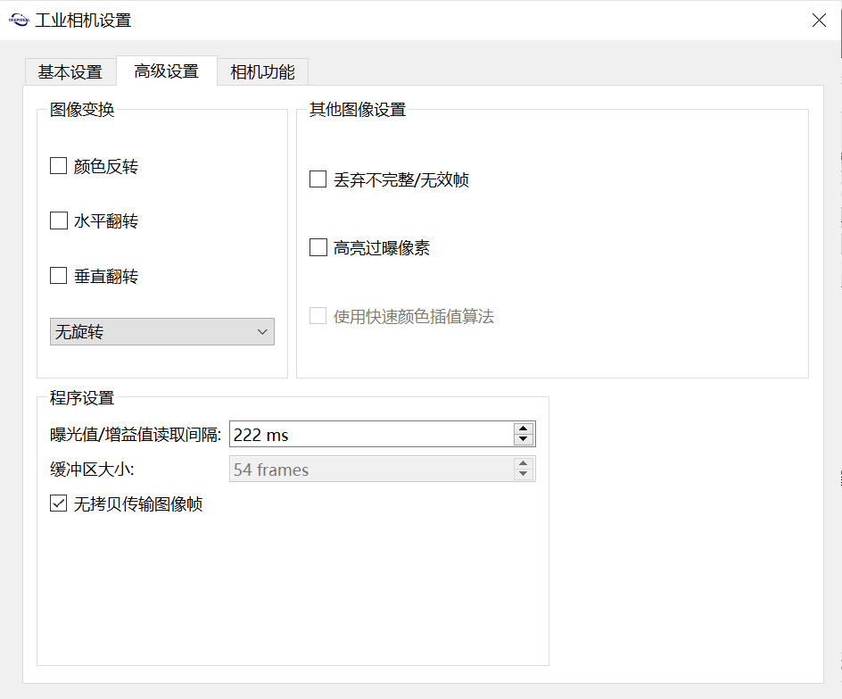
Task: Open the 相机功能 tab
Action: (x=262, y=72)
